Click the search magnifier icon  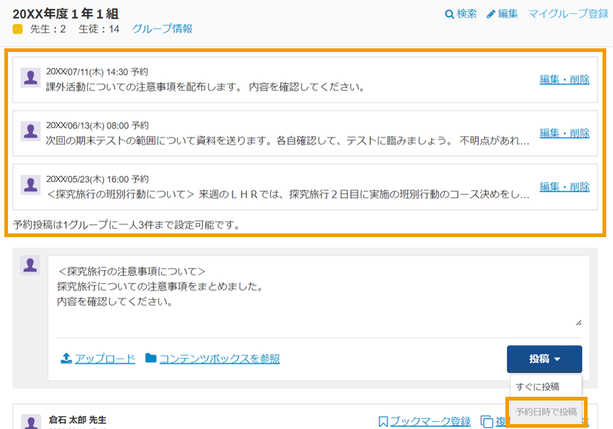(x=450, y=14)
